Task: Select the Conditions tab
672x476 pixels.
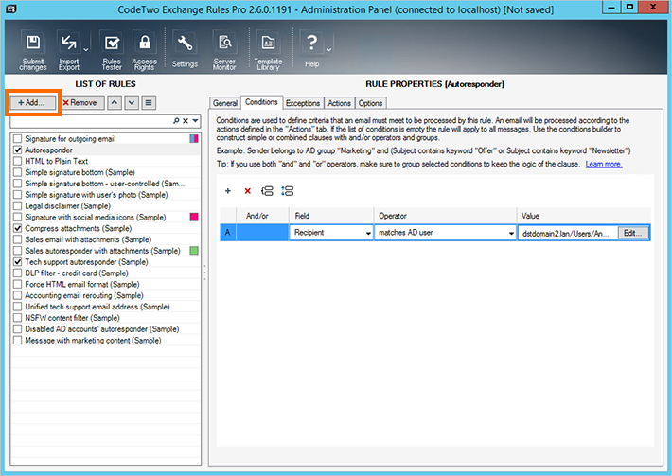Action: pos(261,102)
